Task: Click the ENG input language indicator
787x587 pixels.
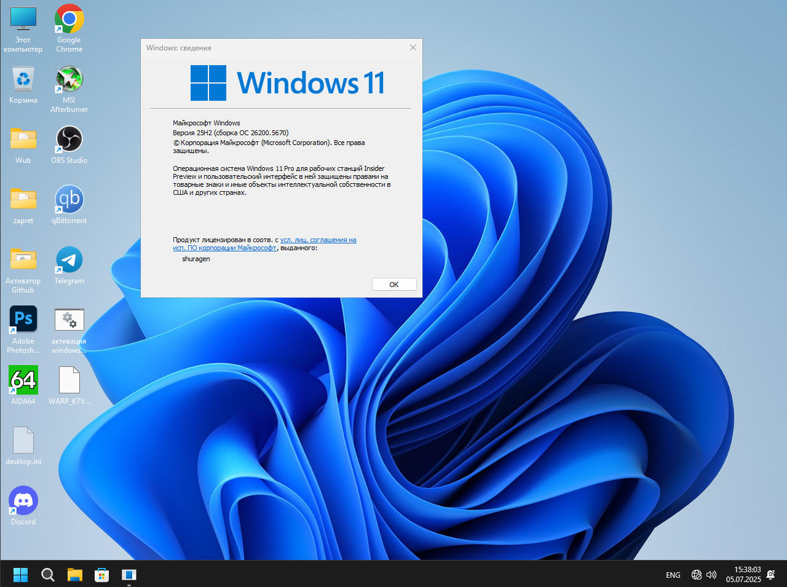Action: tap(673, 575)
